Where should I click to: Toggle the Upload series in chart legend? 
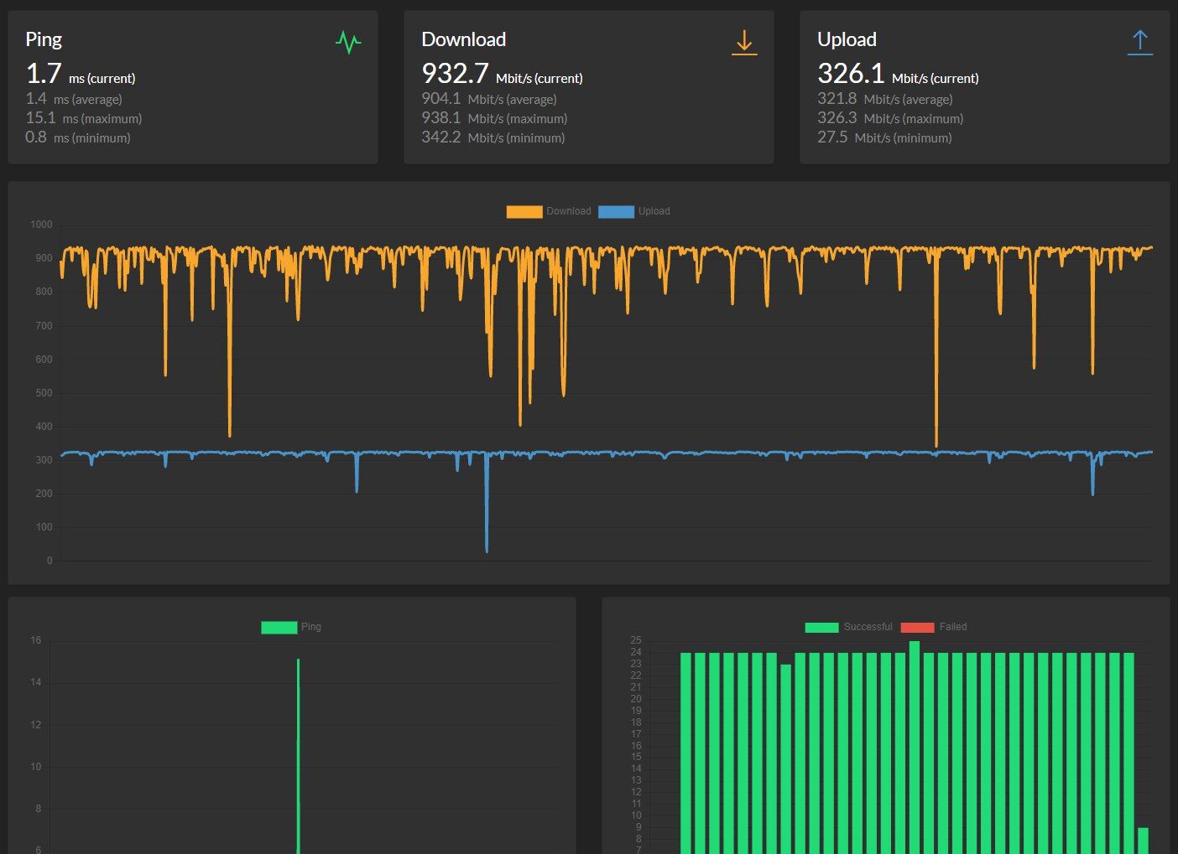pyautogui.click(x=634, y=211)
